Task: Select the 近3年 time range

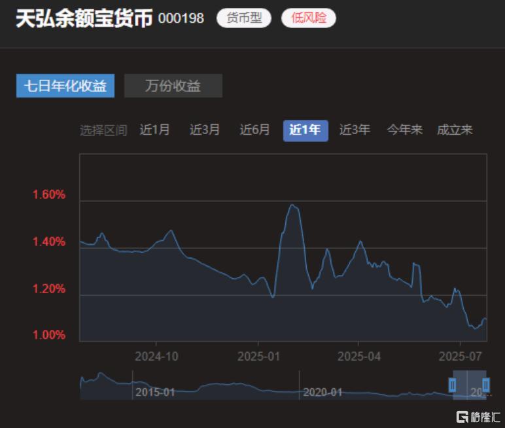Action: click(355, 130)
